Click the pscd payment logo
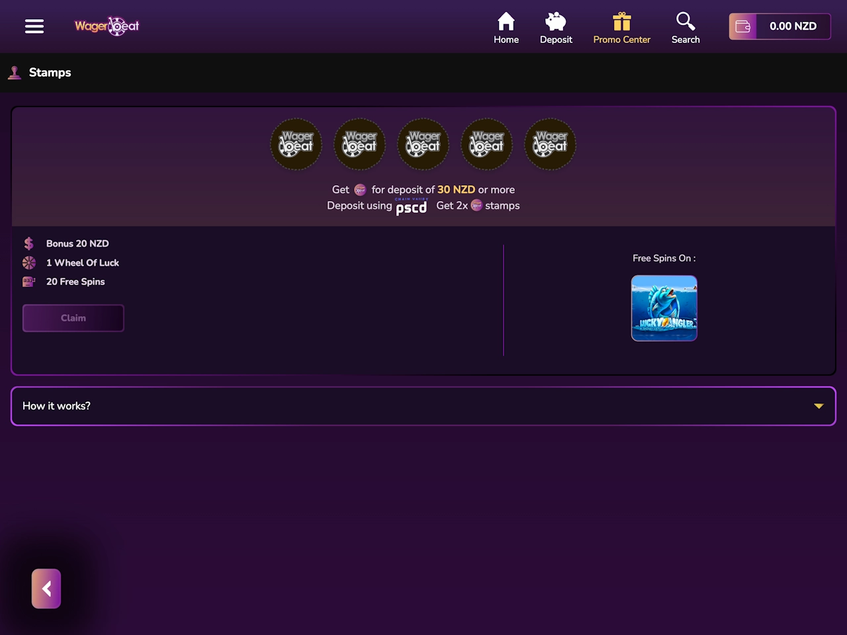847x635 pixels. click(412, 207)
